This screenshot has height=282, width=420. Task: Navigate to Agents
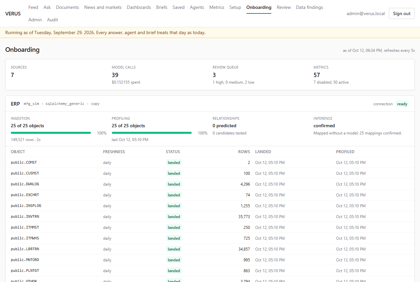197,7
